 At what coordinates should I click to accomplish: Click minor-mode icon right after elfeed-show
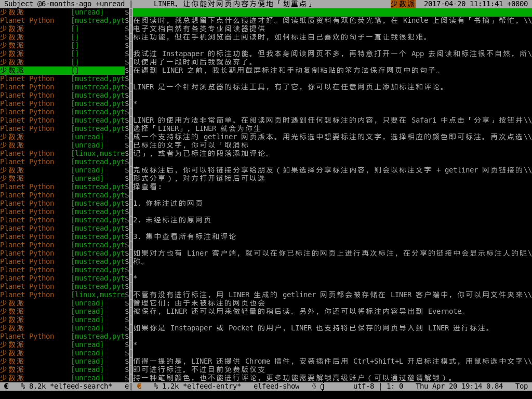(314, 386)
